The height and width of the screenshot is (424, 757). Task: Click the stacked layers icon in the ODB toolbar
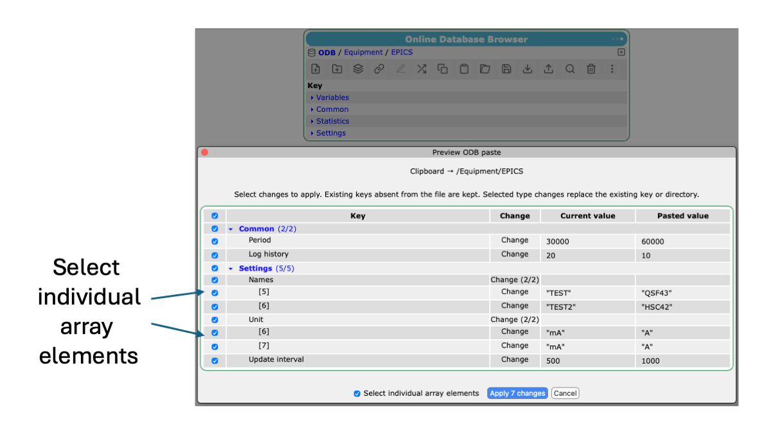[358, 69]
